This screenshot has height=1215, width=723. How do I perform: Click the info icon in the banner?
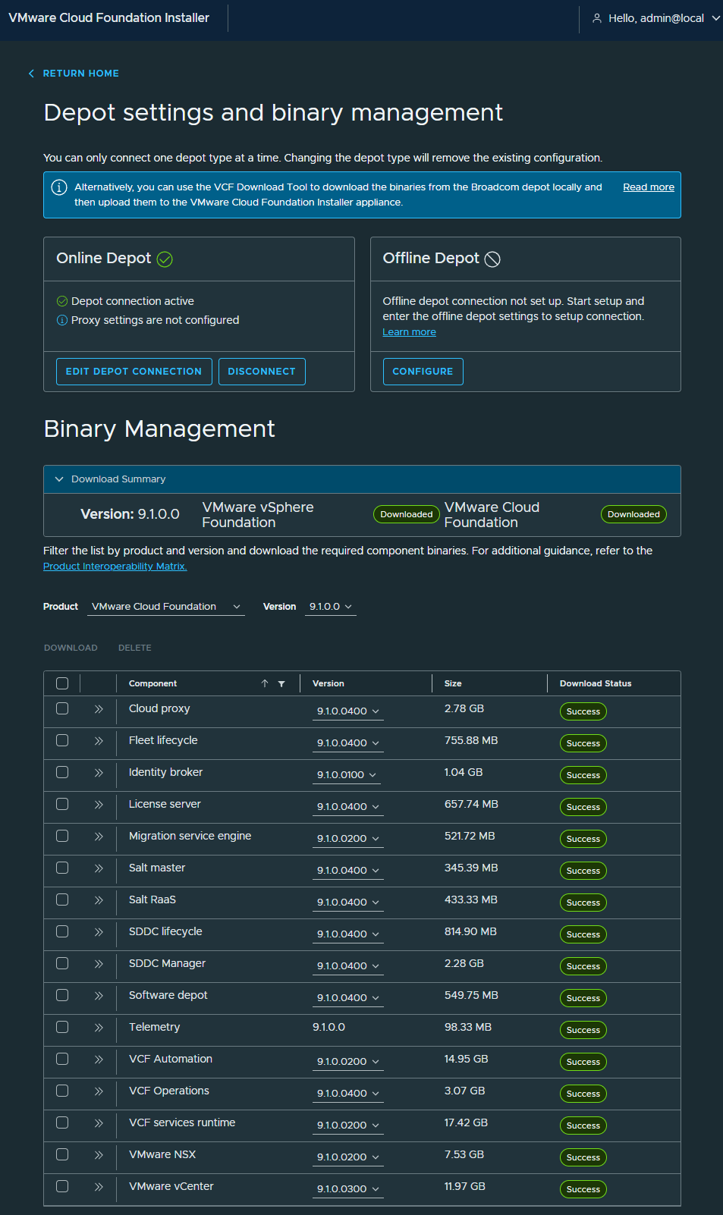pyautogui.click(x=59, y=187)
